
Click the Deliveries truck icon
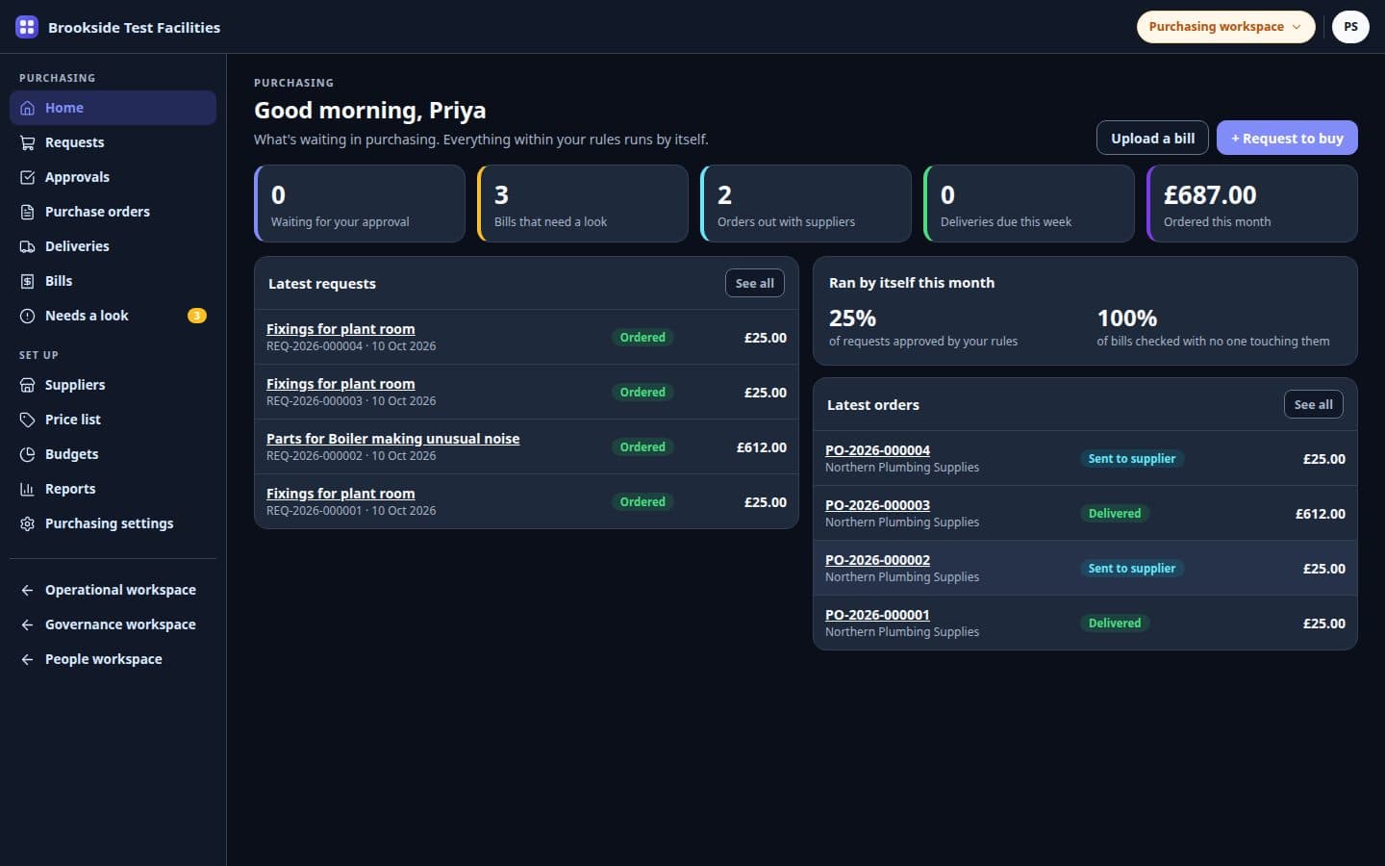pyautogui.click(x=28, y=246)
